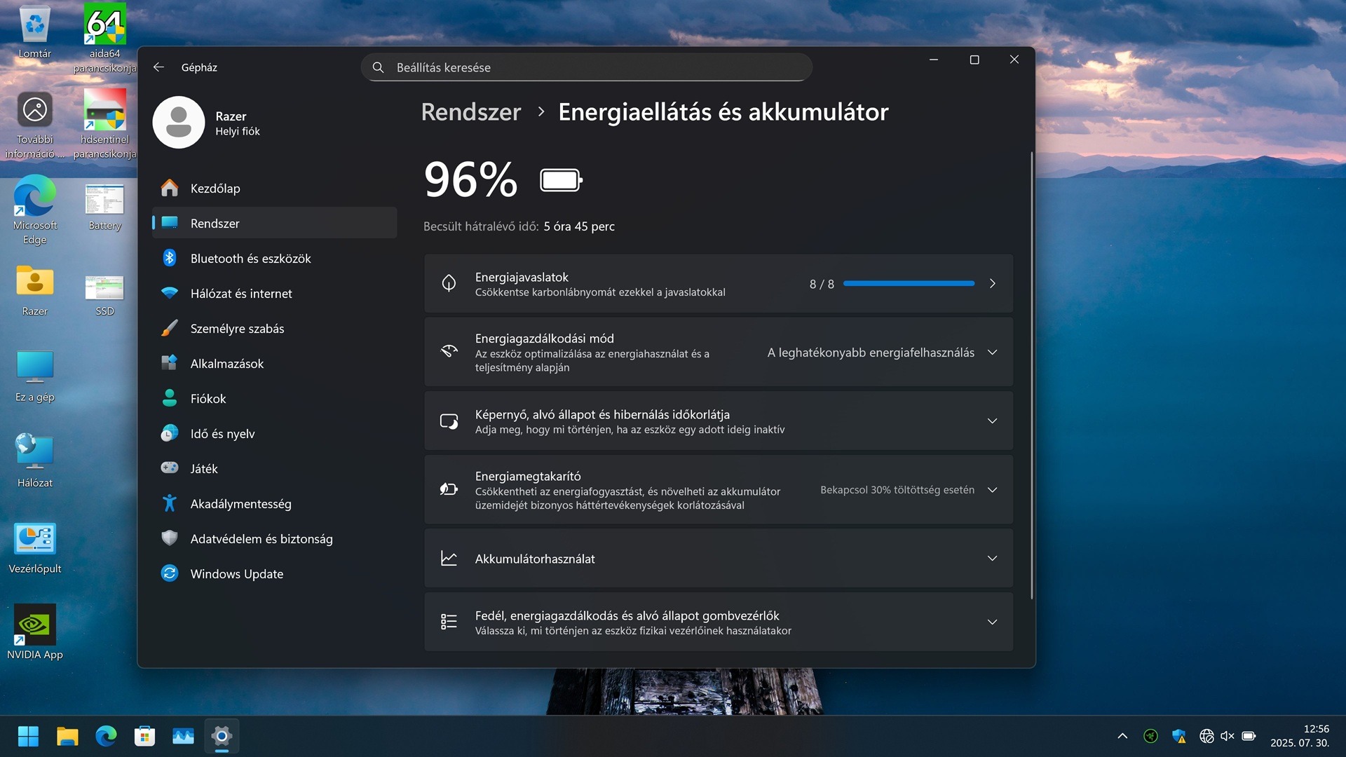Click the Akadálymentesség accessibility icon
The image size is (1346, 757).
(x=170, y=503)
